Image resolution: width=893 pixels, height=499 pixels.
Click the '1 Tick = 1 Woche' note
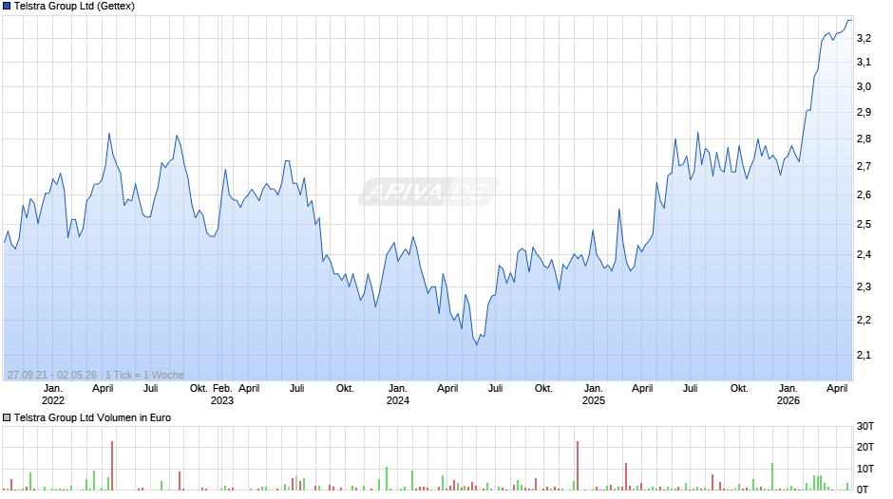click(144, 375)
